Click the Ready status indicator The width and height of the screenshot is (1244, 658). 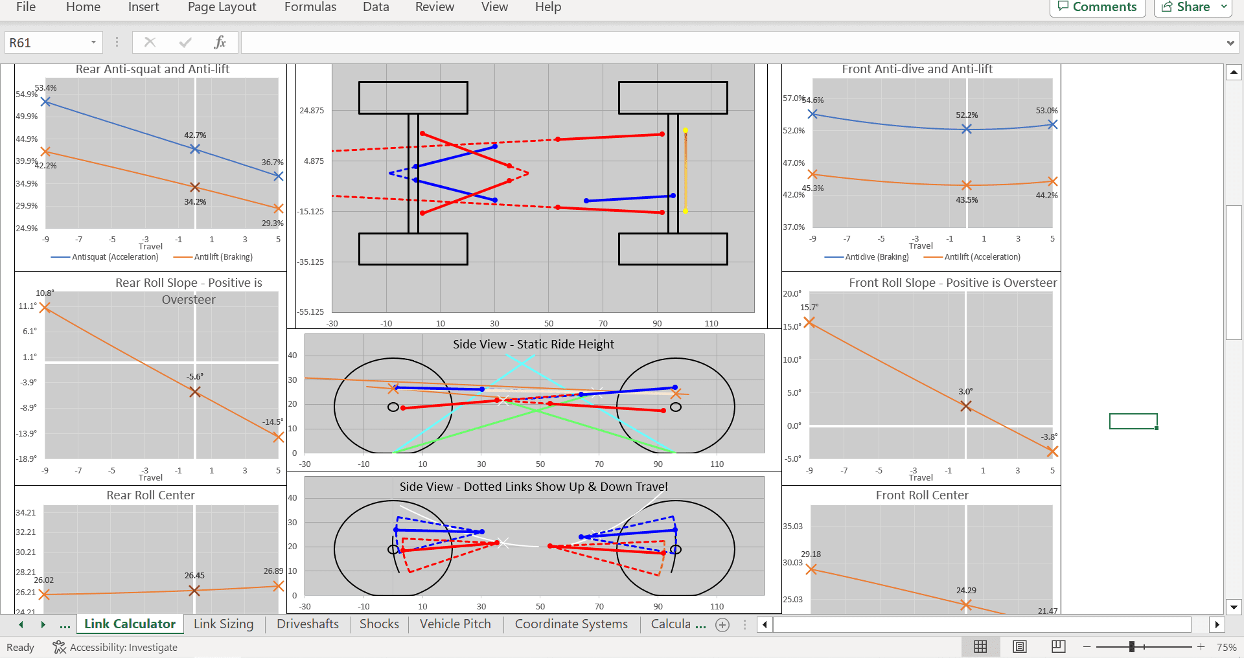(x=20, y=647)
